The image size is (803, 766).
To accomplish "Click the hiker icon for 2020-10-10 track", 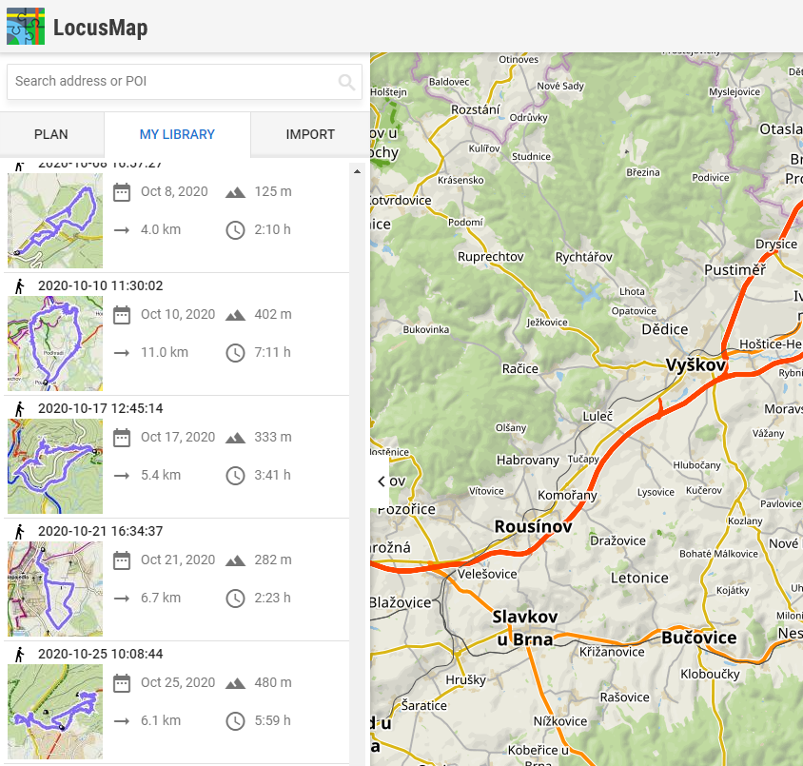I will click(x=19, y=285).
